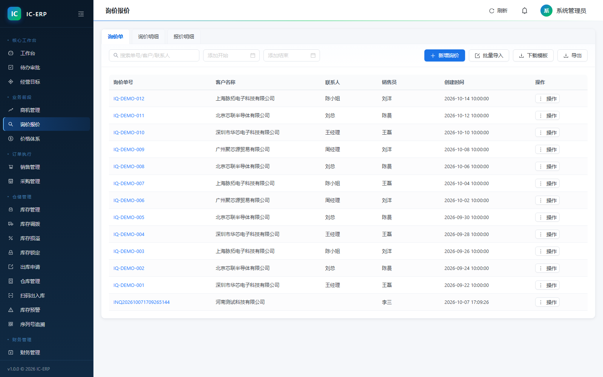Select 询价报价 in the sidebar

coord(47,124)
